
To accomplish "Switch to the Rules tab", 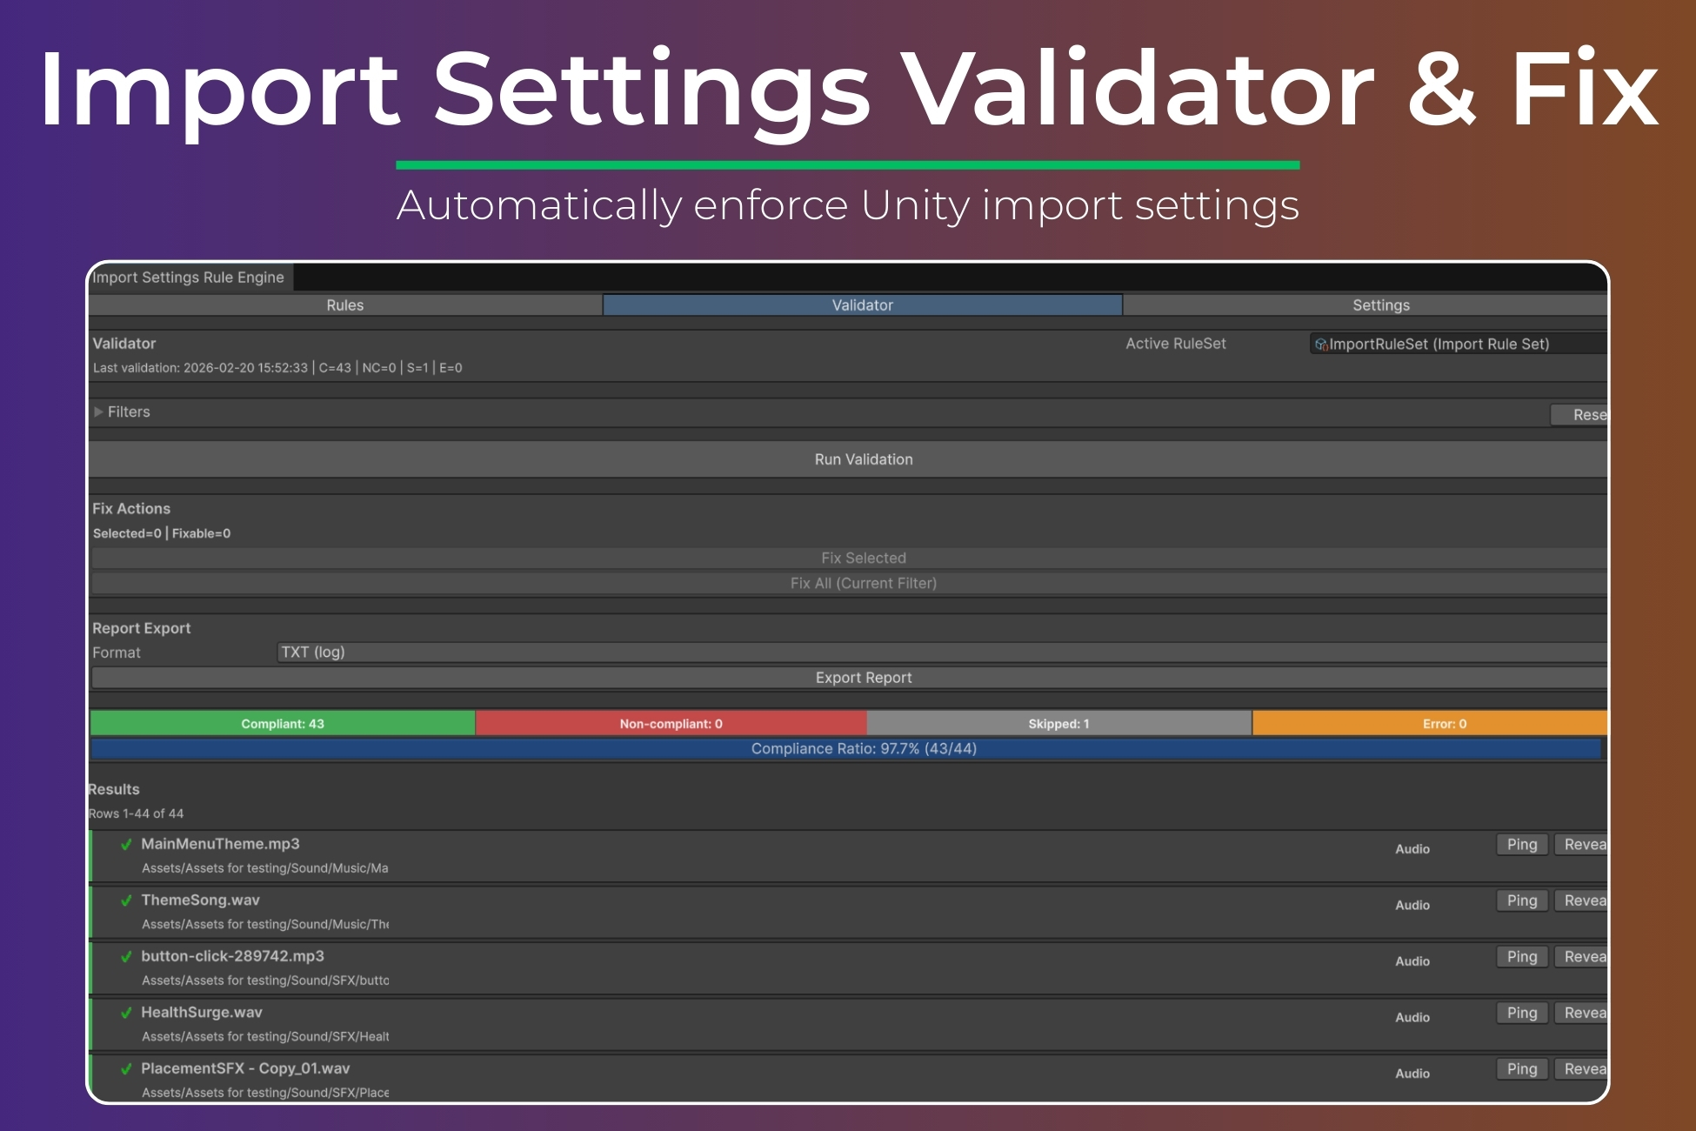I will (344, 305).
